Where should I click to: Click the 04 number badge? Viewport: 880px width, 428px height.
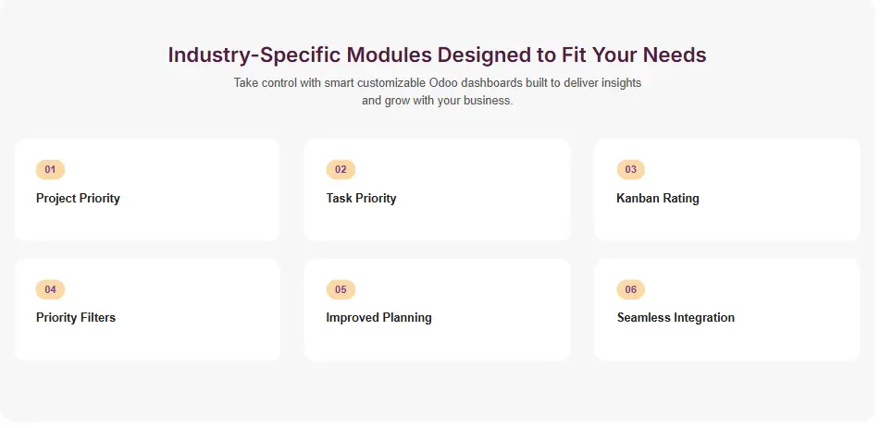tap(50, 290)
